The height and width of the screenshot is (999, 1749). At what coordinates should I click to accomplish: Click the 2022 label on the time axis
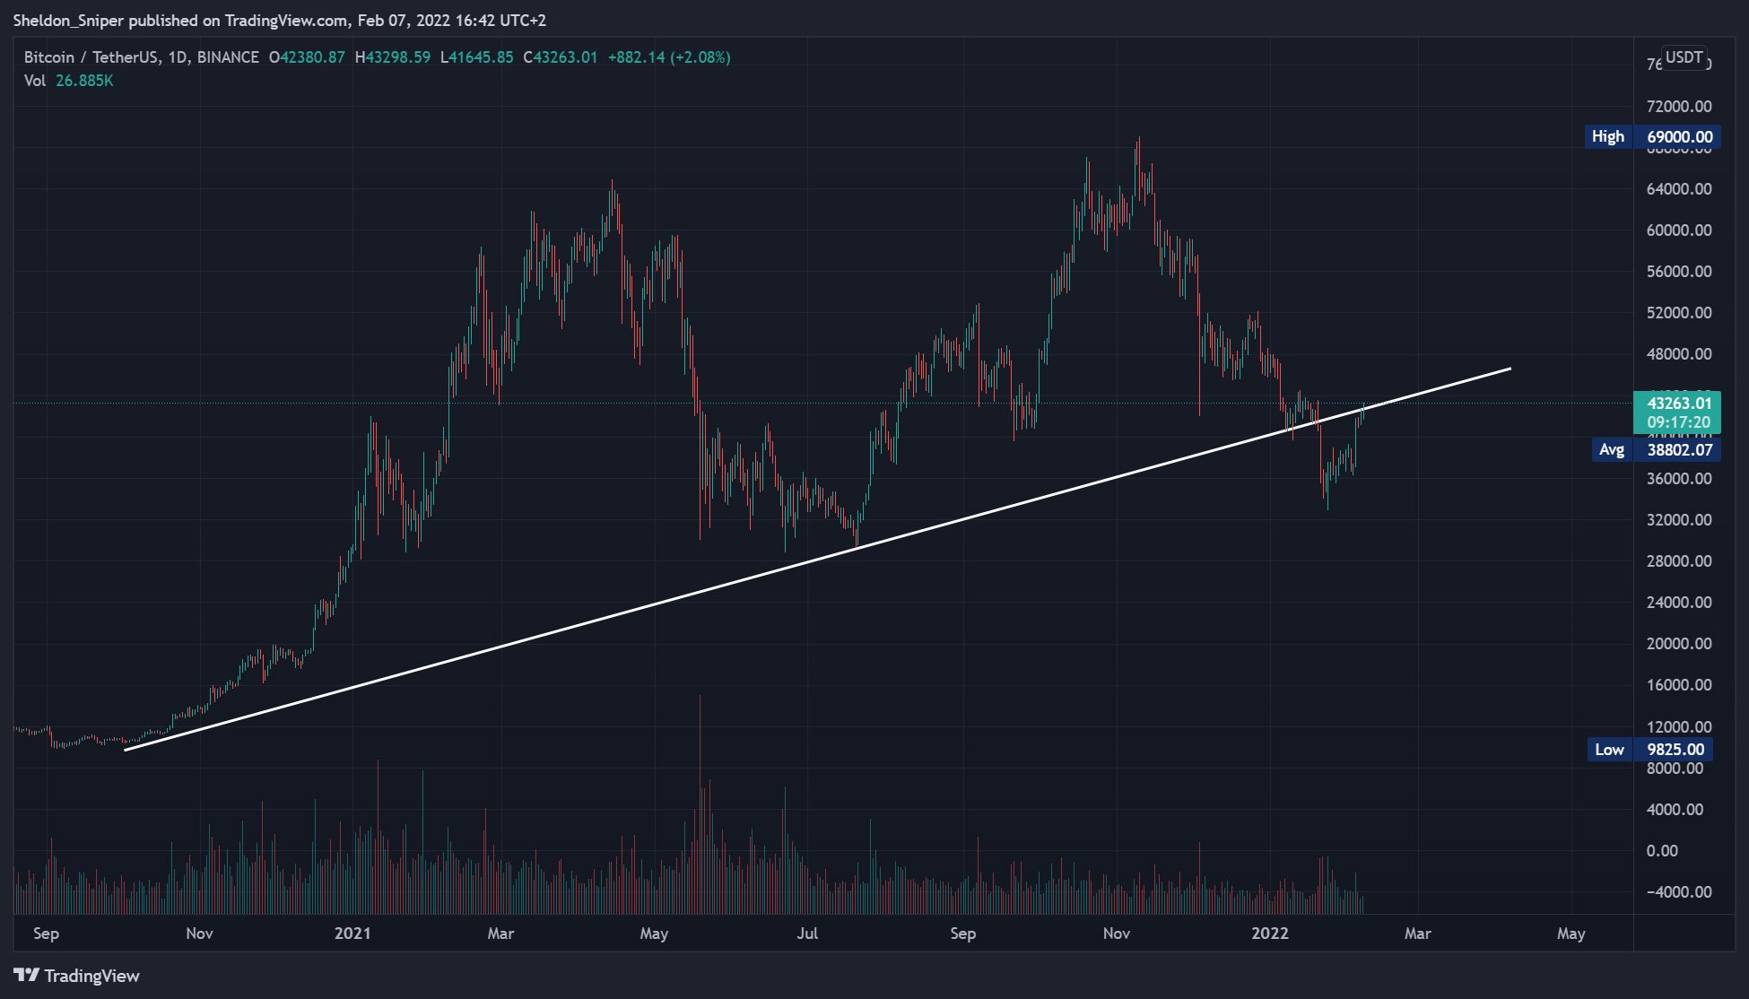coord(1270,934)
